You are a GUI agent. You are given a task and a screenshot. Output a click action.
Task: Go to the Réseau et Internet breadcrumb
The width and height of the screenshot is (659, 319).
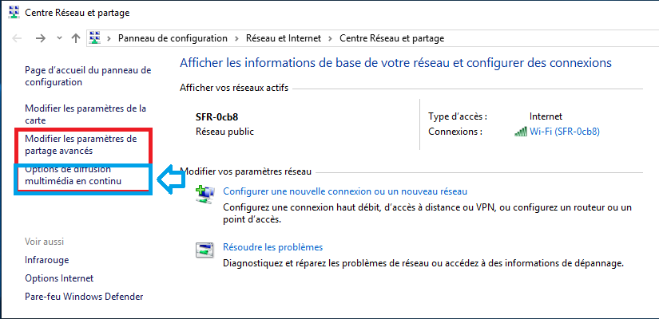click(x=283, y=38)
